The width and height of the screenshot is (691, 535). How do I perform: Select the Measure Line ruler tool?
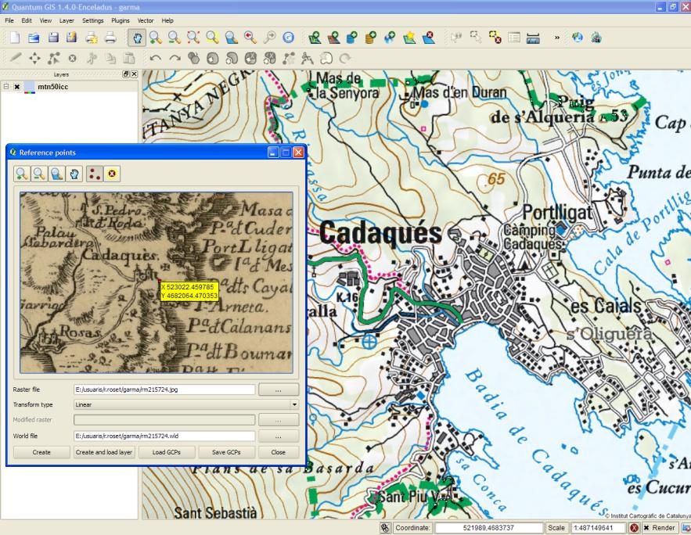point(533,38)
